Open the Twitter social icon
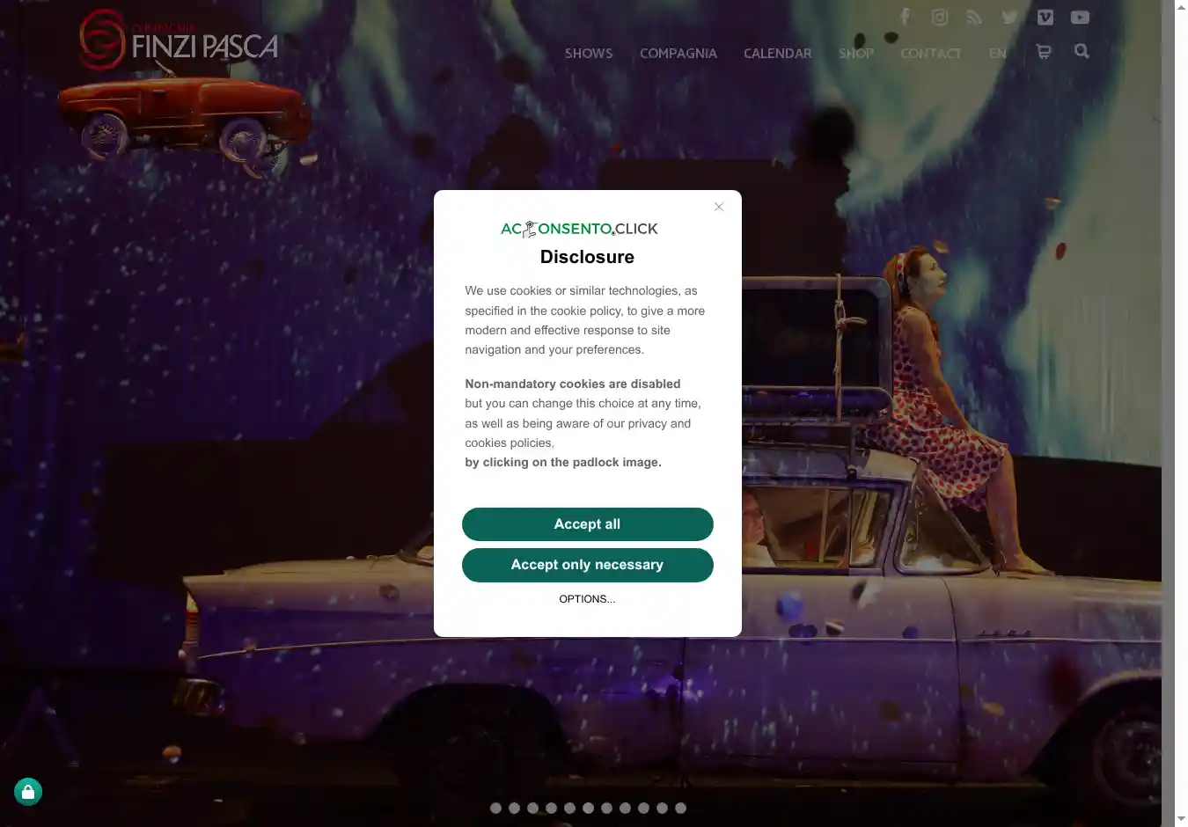The width and height of the screenshot is (1188, 827). [1009, 17]
